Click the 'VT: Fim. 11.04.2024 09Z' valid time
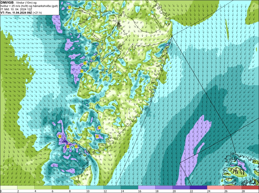259x193 pixels. (x=16, y=13)
